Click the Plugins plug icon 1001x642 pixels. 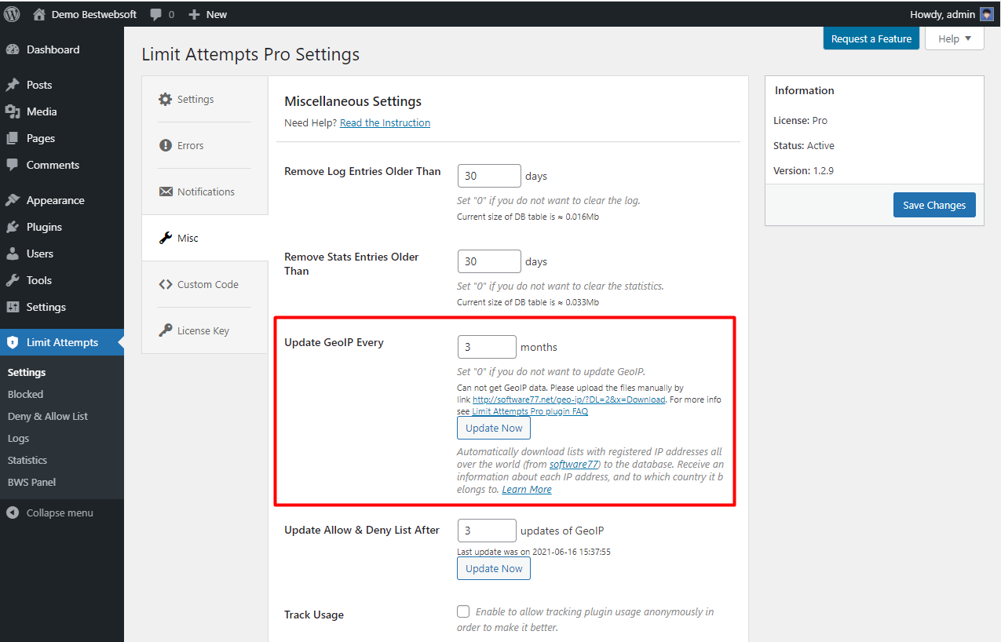[x=13, y=227]
